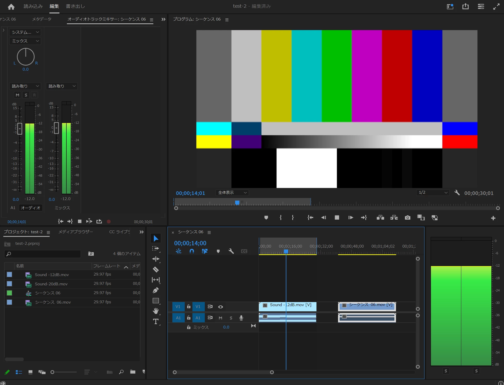The width and height of the screenshot is (504, 385).
Task: Open the 1/2 playback resolution dropdown
Action: coord(433,193)
